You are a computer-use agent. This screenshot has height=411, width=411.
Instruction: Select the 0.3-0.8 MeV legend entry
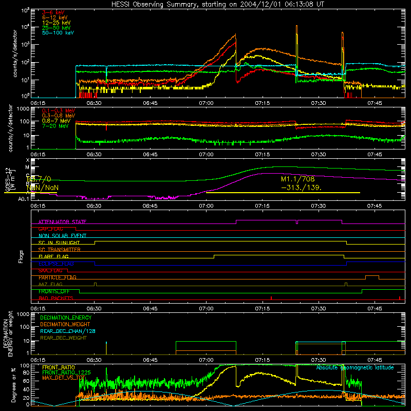tap(59, 116)
